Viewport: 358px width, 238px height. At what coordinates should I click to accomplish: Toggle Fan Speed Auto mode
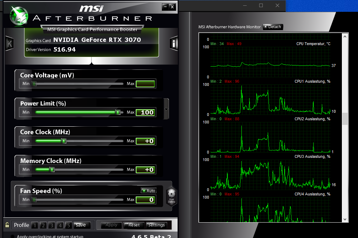pyautogui.click(x=149, y=191)
